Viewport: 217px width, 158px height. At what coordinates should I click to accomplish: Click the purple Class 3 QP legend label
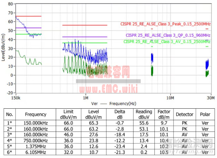pyautogui.click(x=168, y=35)
